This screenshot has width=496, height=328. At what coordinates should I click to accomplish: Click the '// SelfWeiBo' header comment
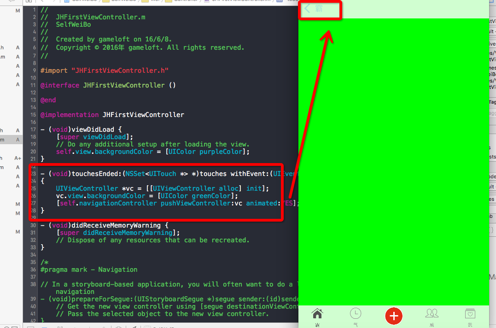point(65,24)
